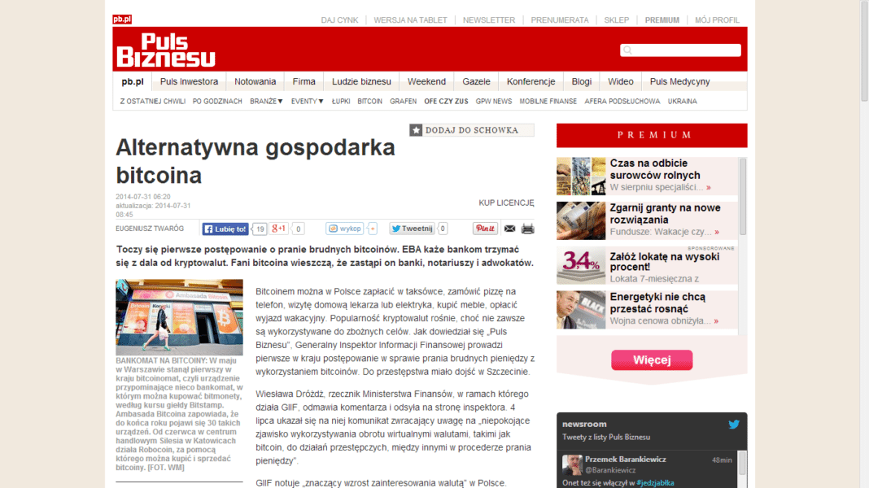Viewport: 869px width, 488px height.
Task: Open Energetyki nie chcą przestać rosnąć headline
Action: [x=657, y=303]
